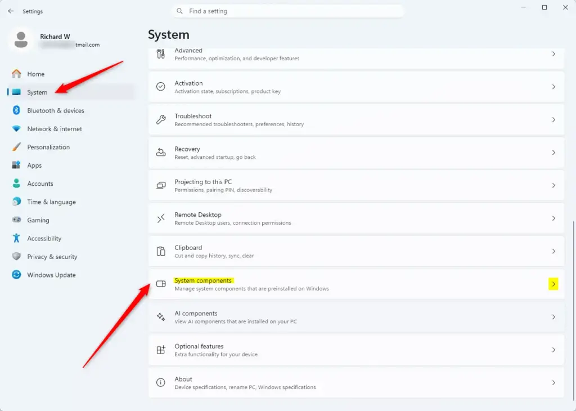
Task: Click the vertical scrollbar thumb
Action: (x=573, y=311)
